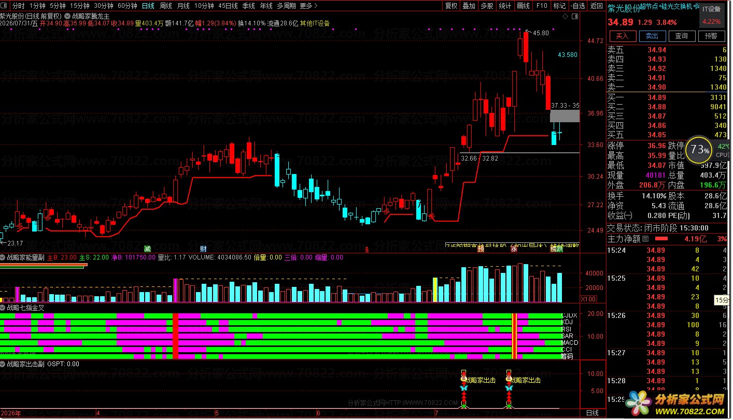Click the 主力净额 4.19亿 row
733x420 pixels.
click(x=668, y=239)
